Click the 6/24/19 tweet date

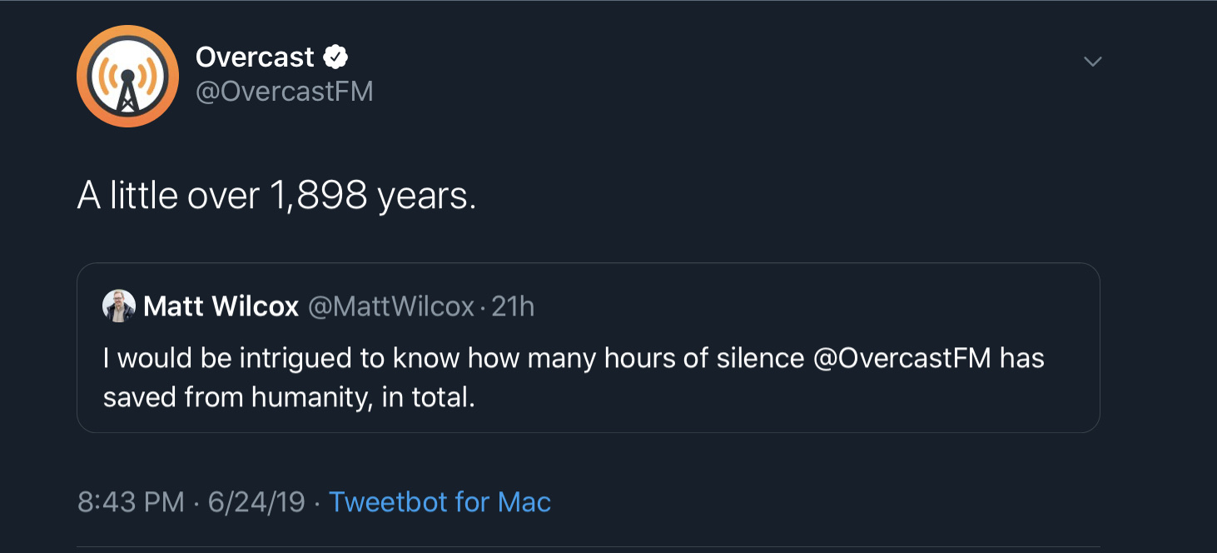click(256, 502)
